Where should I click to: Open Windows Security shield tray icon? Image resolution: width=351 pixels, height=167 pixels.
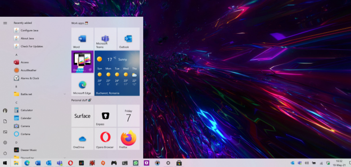328,163
